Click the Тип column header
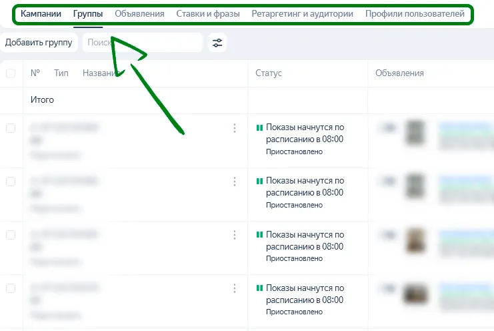The image size is (494, 331). [61, 73]
